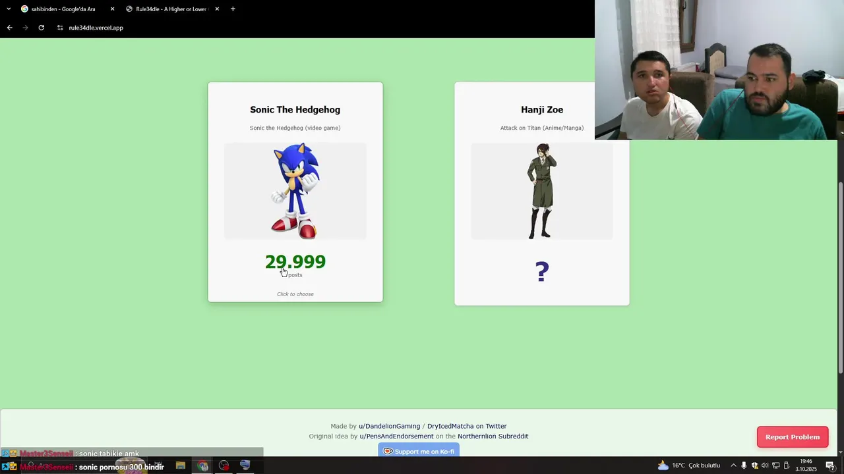Click the page vertical scrollbar thumb
This screenshot has width=844, height=474.
tap(840, 276)
